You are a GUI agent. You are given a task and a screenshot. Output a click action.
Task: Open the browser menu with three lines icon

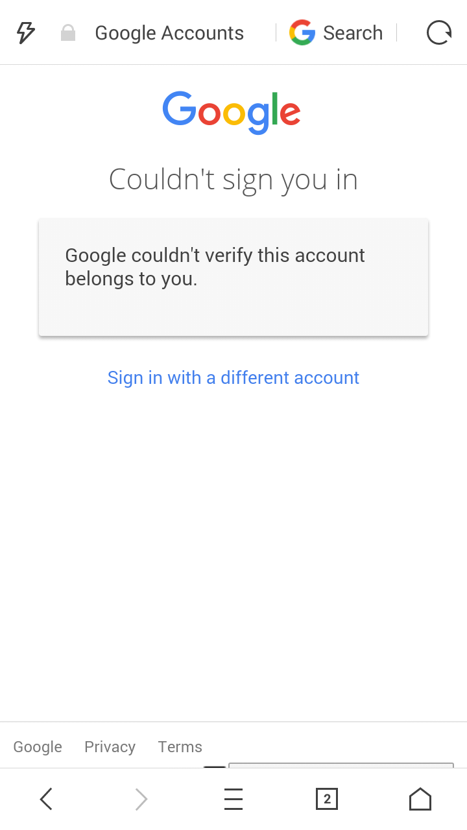(233, 799)
